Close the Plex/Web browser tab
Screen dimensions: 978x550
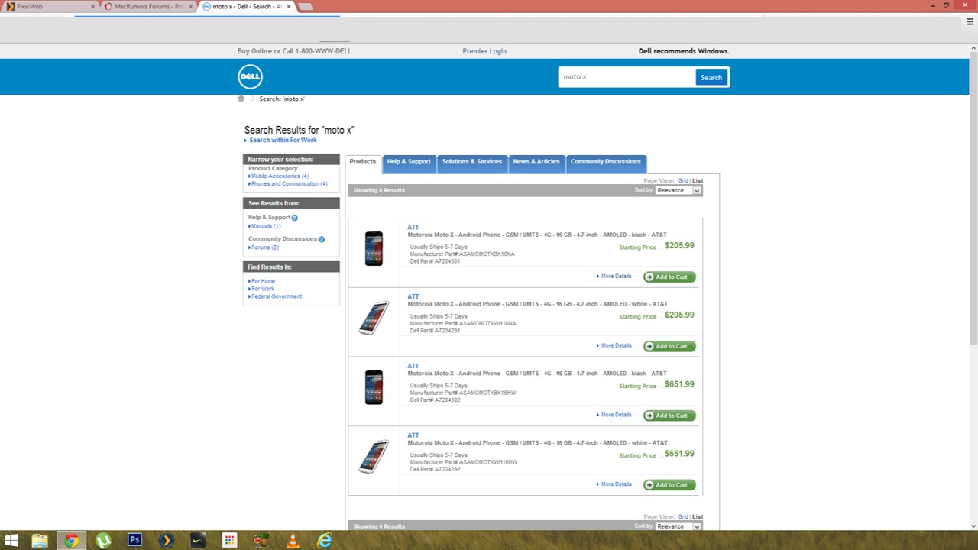coord(93,6)
